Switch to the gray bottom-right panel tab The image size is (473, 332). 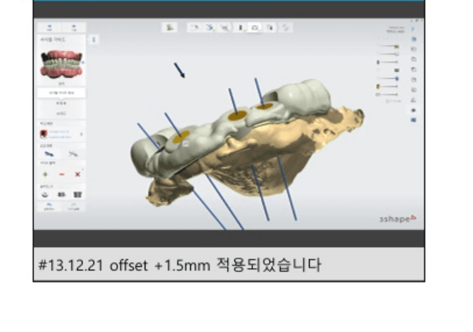74,206
